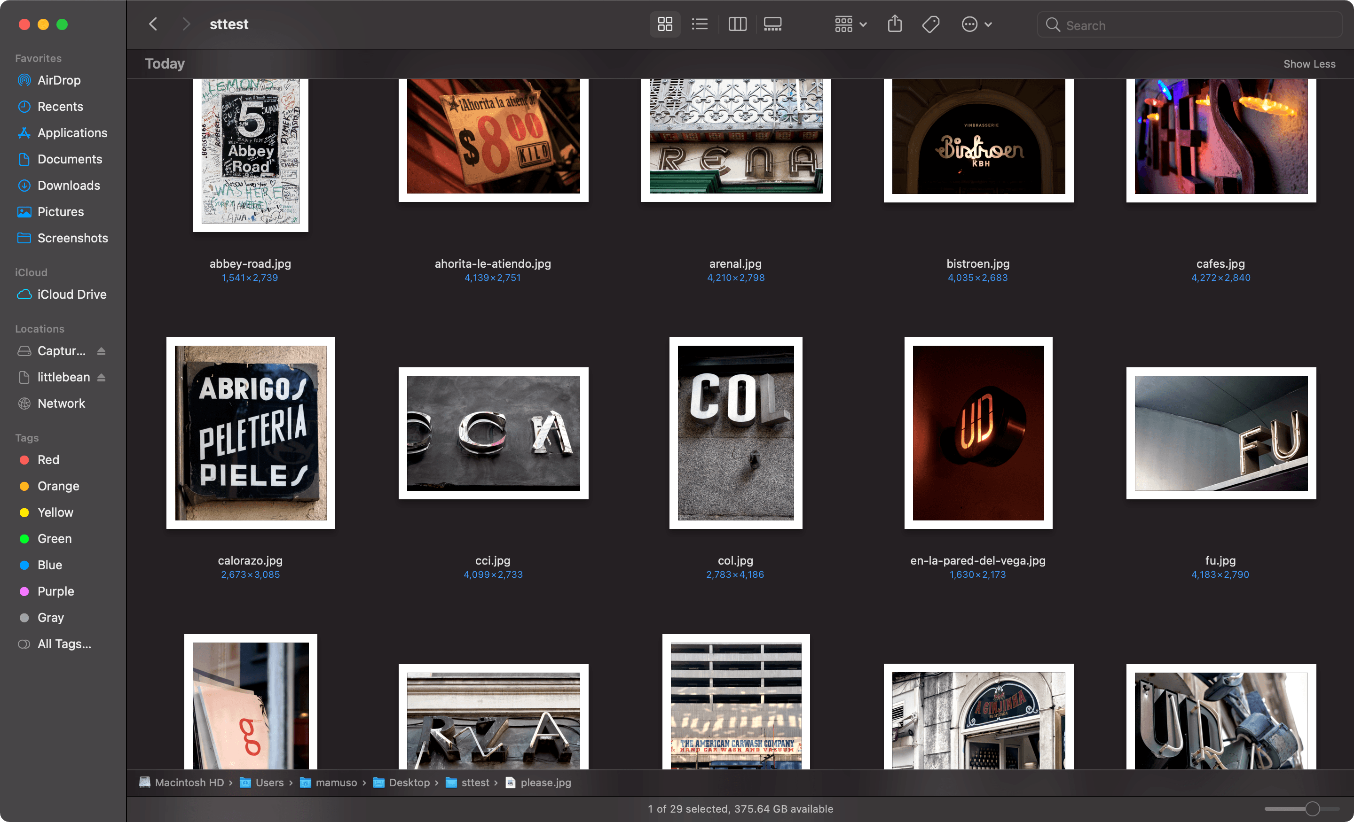The image size is (1354, 822).
Task: Adjust the icon size slider
Action: click(1312, 808)
